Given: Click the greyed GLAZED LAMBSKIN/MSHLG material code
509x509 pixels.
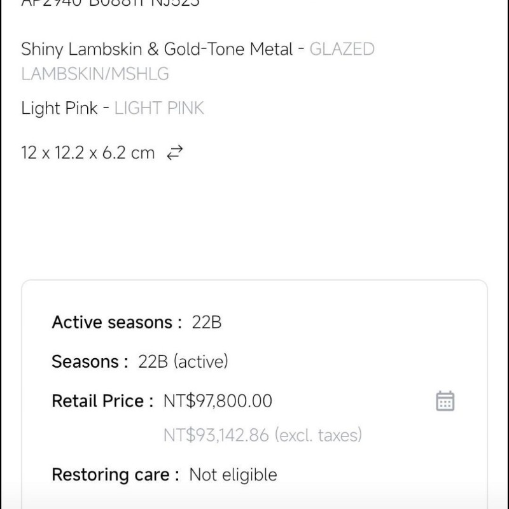Looking at the screenshot, I should (198, 61).
